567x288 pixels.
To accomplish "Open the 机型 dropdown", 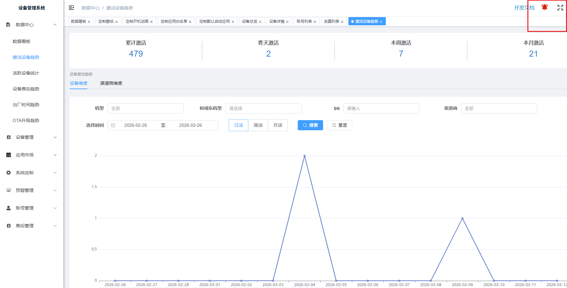I will pyautogui.click(x=146, y=108).
